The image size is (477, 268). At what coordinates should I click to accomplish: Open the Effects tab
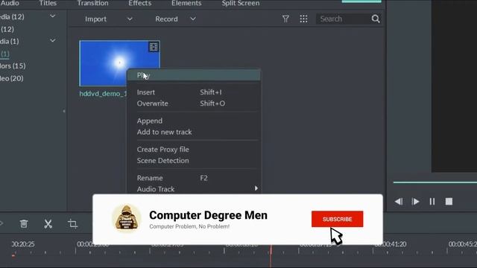tap(139, 3)
